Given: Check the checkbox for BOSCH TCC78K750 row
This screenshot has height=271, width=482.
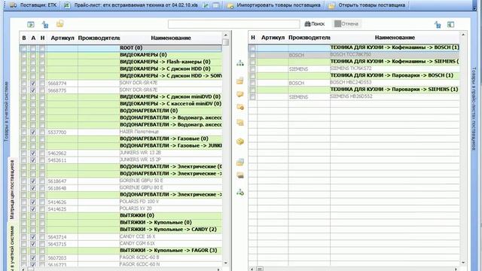Looking at the screenshot, I should click(252, 55).
